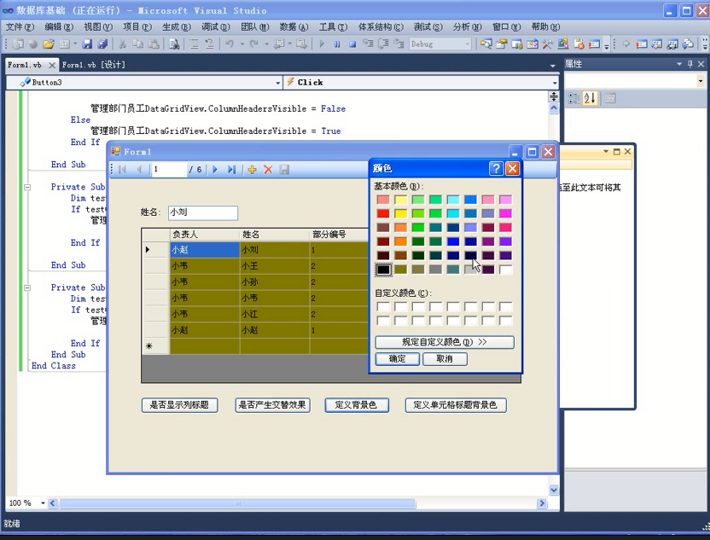Select the row header of the new-row asterisk
This screenshot has width=710, height=540.
tap(155, 346)
